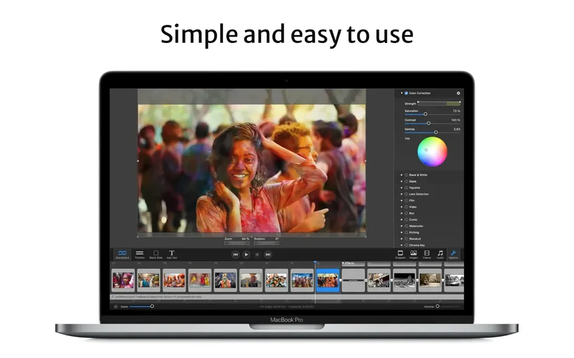Viewport: 574px width, 358px height.
Task: Switch to Timeline view
Action: coord(140,255)
